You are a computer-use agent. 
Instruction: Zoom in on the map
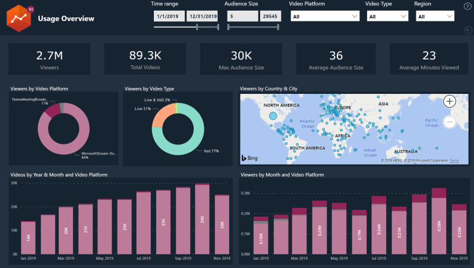click(450, 102)
